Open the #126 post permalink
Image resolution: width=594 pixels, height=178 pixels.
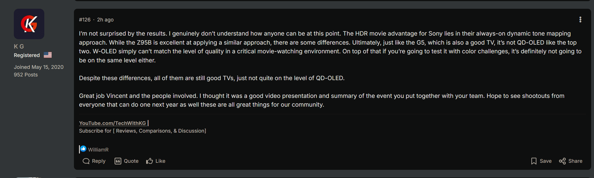[x=85, y=20]
